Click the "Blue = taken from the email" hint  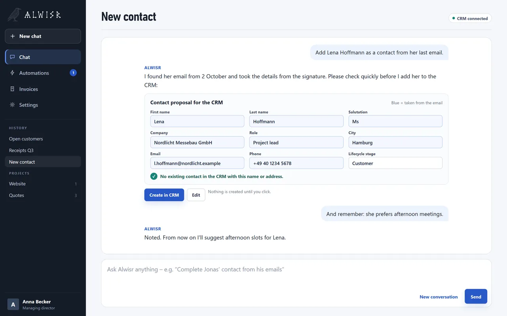pyautogui.click(x=417, y=103)
